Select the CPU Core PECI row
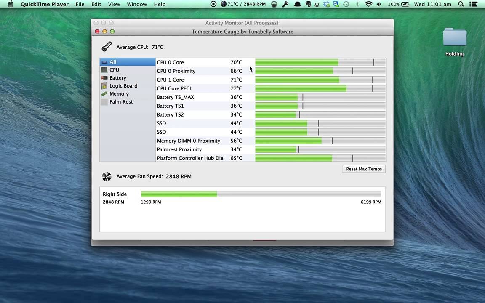Screen dimensions: 485x303 pyautogui.click(x=271, y=88)
